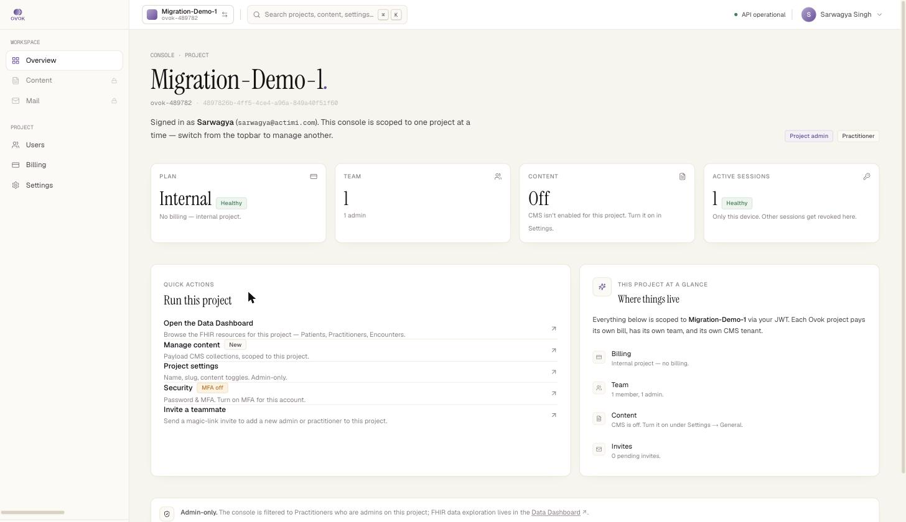Image resolution: width=906 pixels, height=522 pixels.
Task: Click the lock icon next to Mail
Action: (x=114, y=101)
